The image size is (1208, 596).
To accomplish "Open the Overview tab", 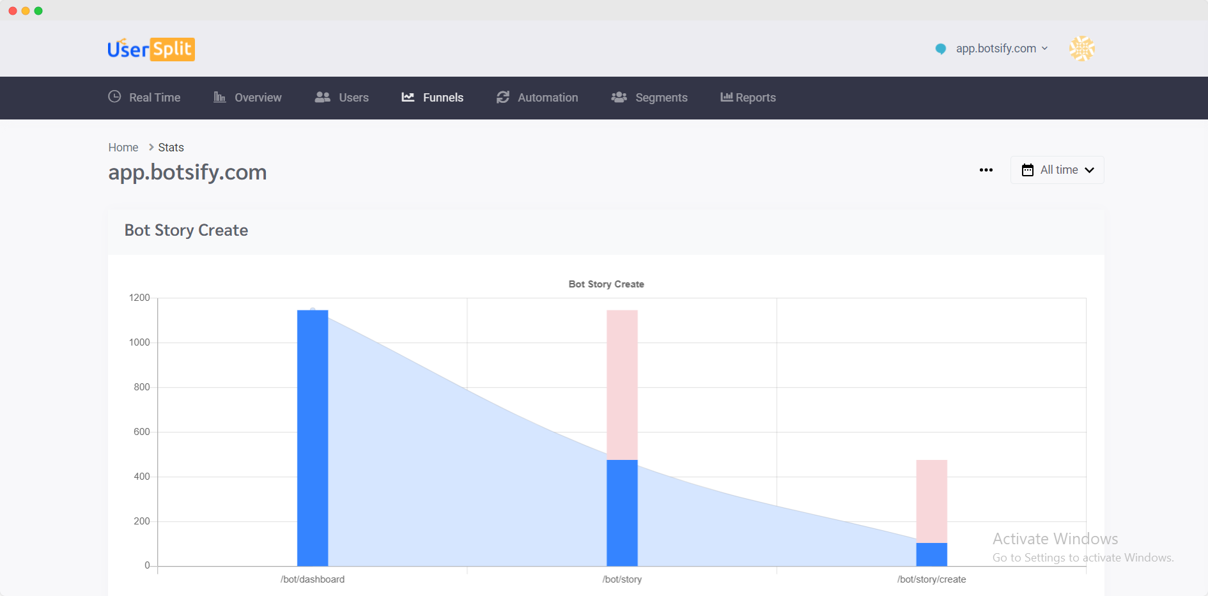I will click(247, 97).
